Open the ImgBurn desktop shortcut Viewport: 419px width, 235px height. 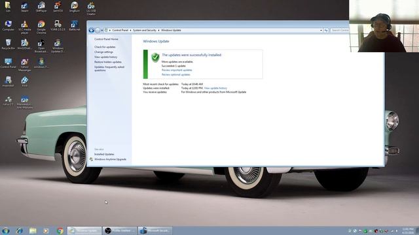(x=74, y=7)
